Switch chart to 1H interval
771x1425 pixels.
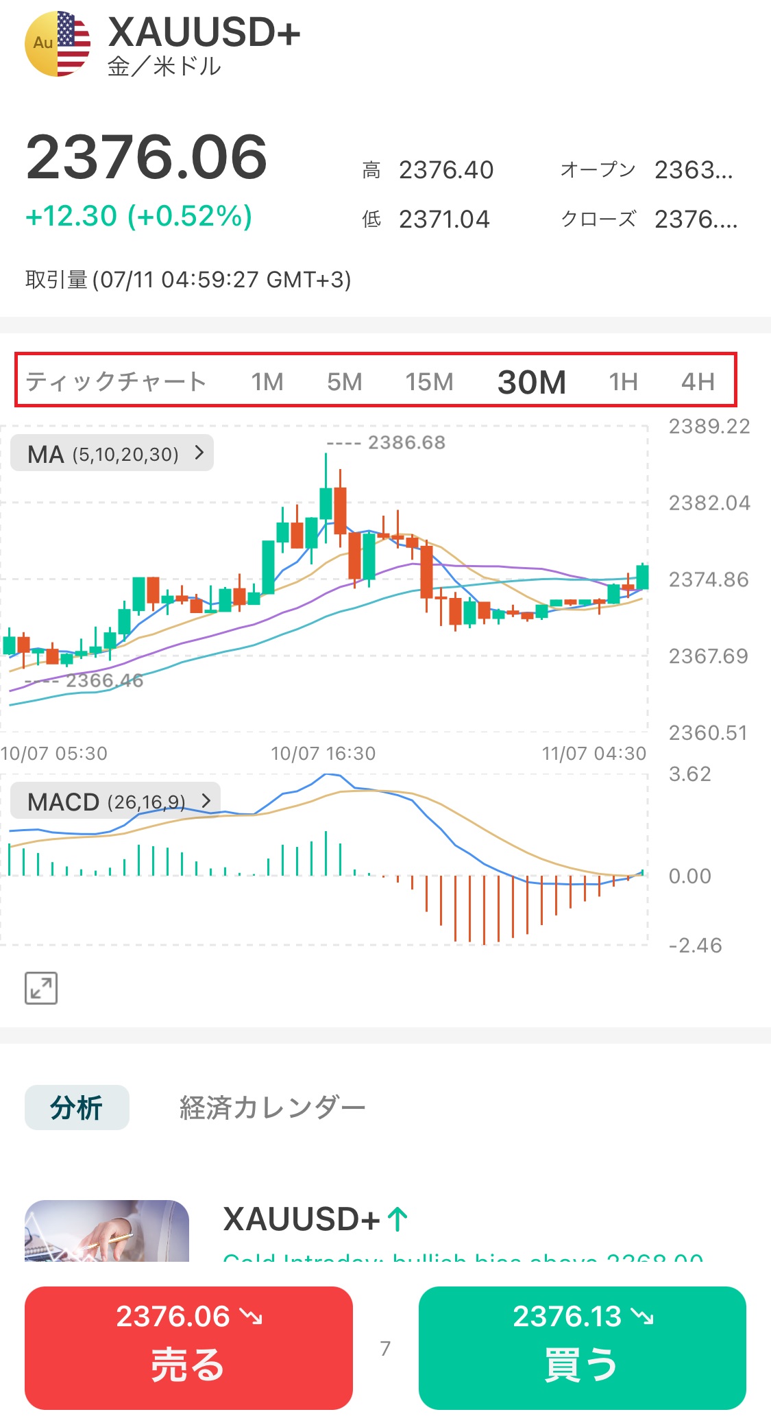tap(623, 381)
